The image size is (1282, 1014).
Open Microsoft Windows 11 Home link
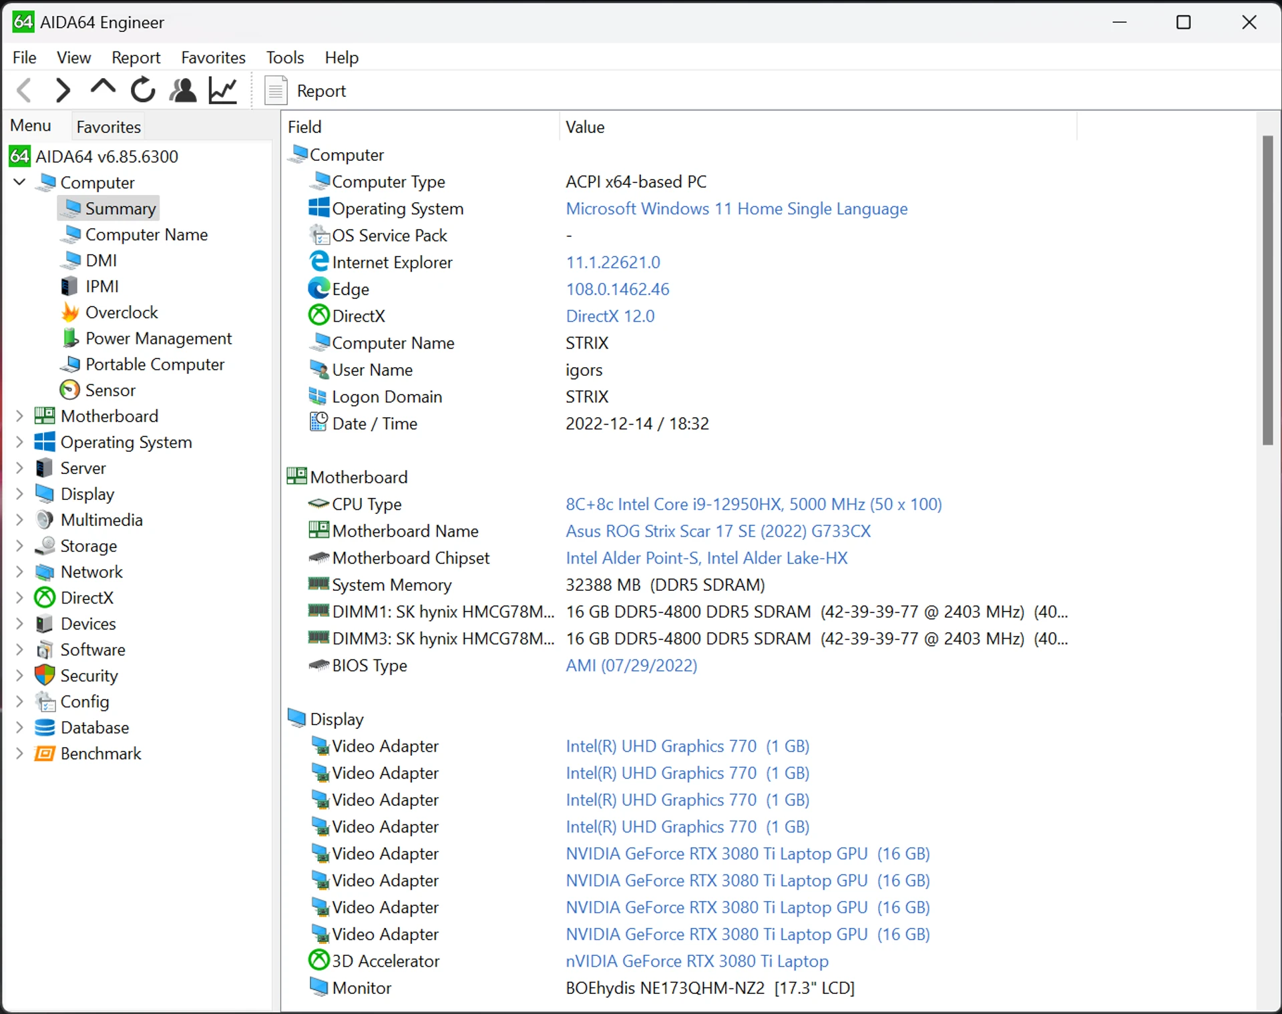[736, 209]
